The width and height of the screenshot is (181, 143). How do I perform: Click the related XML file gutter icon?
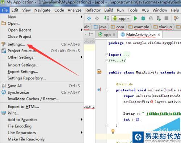click(99, 71)
